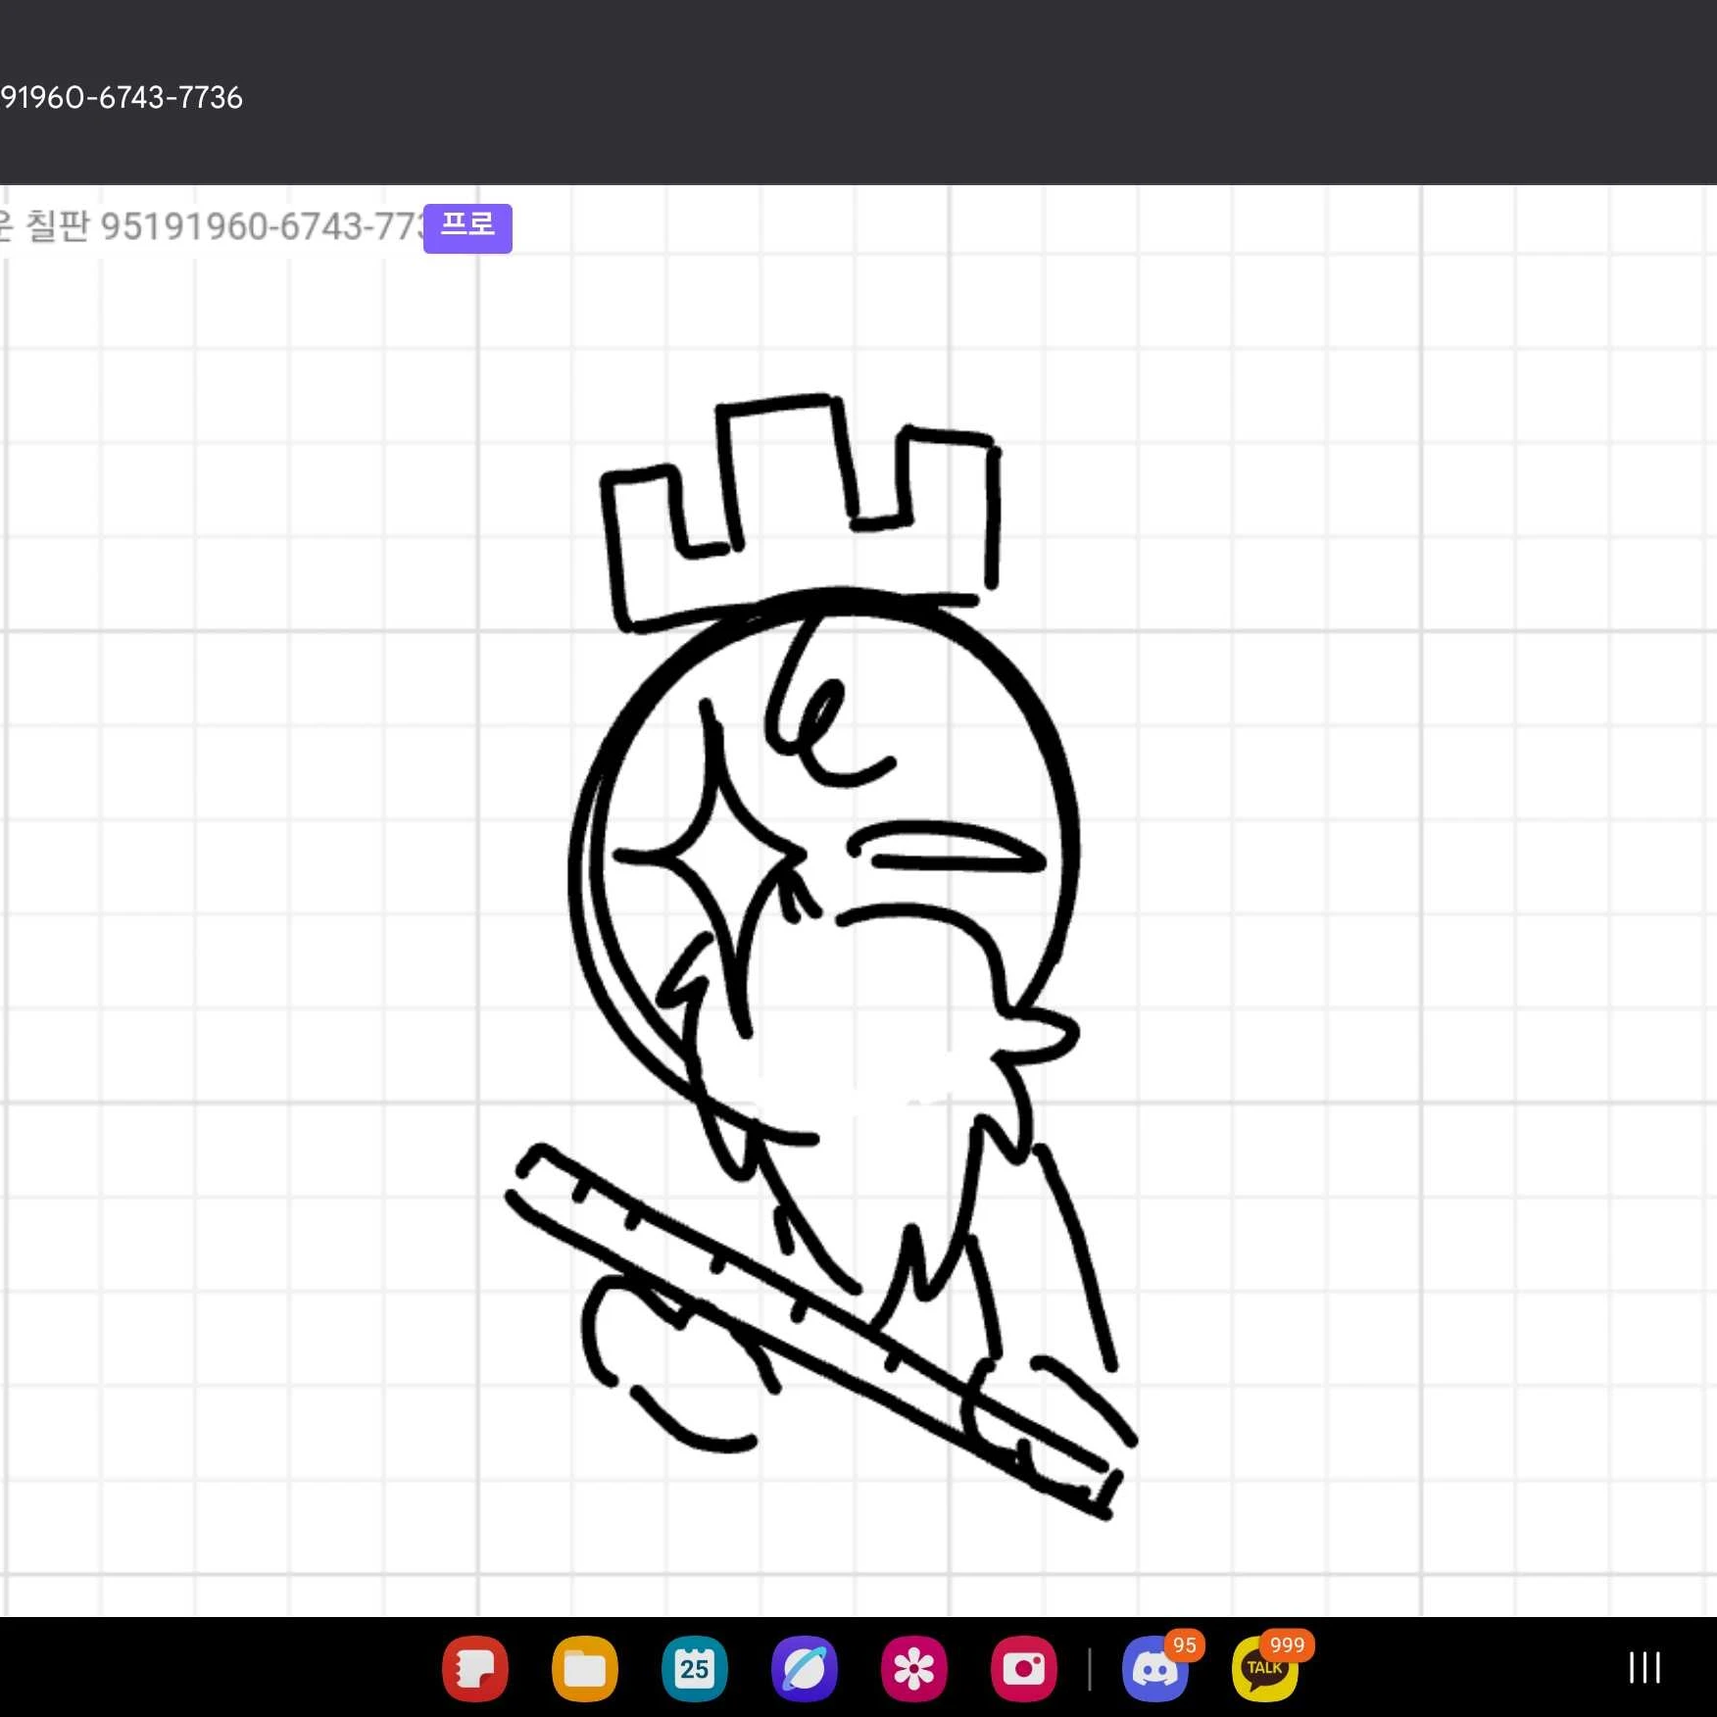This screenshot has height=1717, width=1717.
Task: Open KakaoTalk with 999 badge
Action: point(1265,1669)
